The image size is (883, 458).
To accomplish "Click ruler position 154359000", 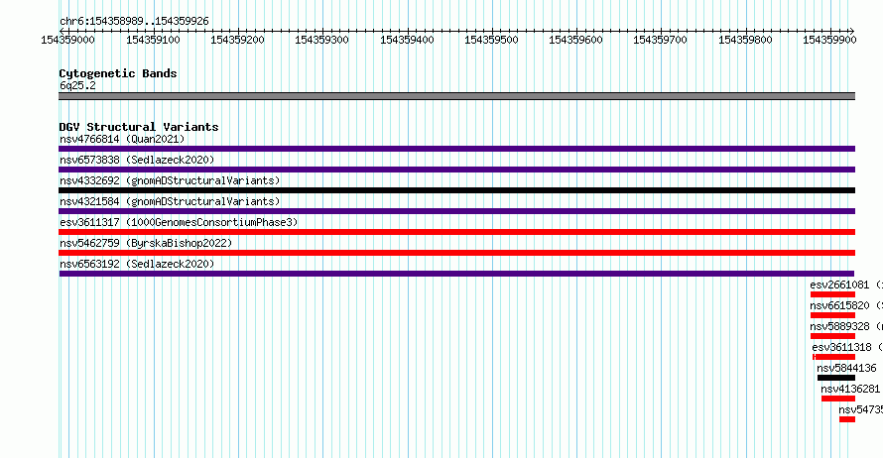I will 67,40.
